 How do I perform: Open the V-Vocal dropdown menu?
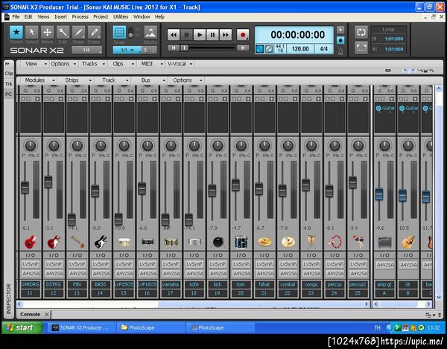click(180, 64)
